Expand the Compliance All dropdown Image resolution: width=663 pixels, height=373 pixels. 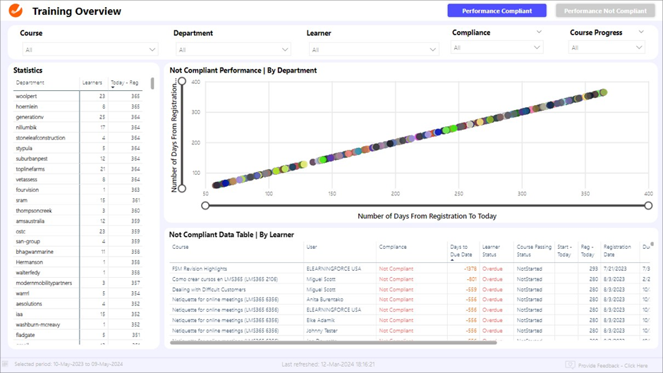point(497,47)
